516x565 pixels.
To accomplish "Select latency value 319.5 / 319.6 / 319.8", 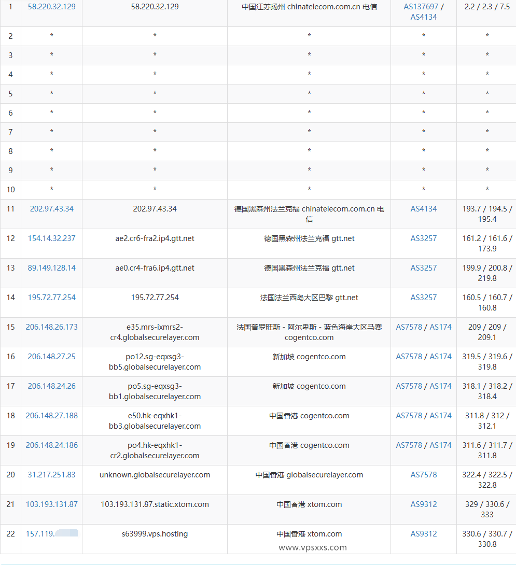I will (x=487, y=362).
